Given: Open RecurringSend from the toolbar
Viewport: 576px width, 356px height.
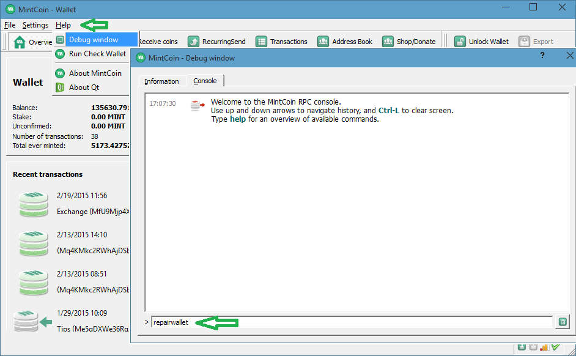Looking at the screenshot, I should [216, 42].
